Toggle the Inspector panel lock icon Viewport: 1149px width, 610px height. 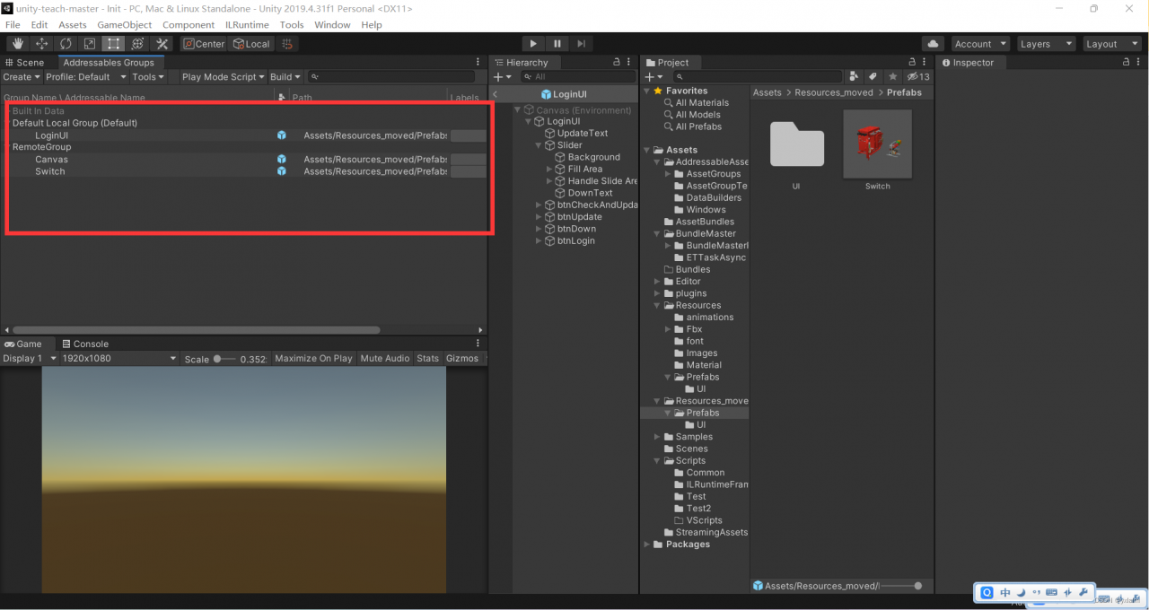click(x=1126, y=63)
